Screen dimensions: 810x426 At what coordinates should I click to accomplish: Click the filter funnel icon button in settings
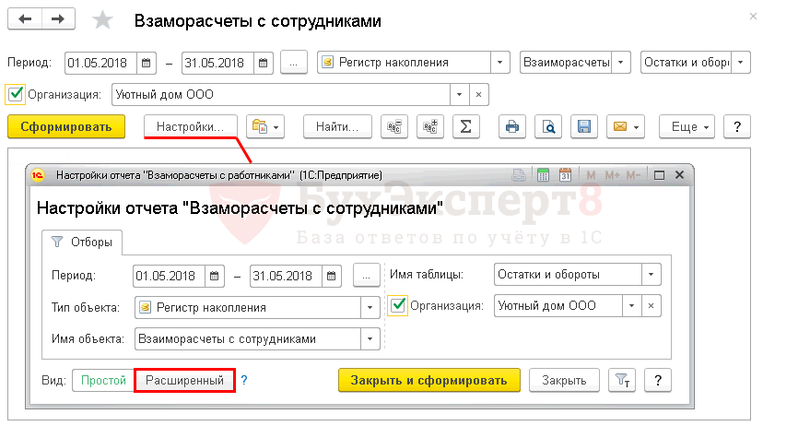(x=622, y=381)
